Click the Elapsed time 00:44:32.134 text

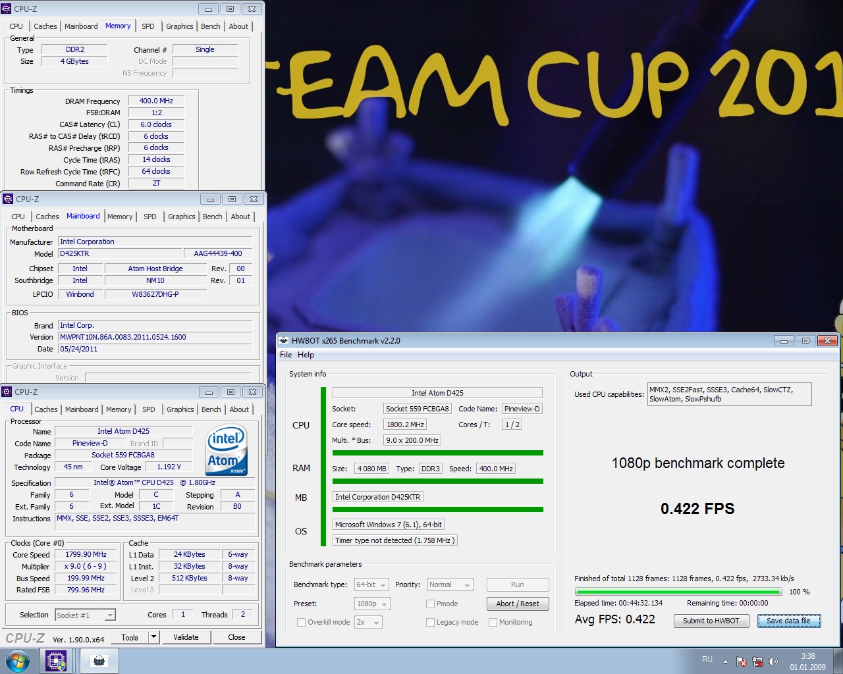618,603
